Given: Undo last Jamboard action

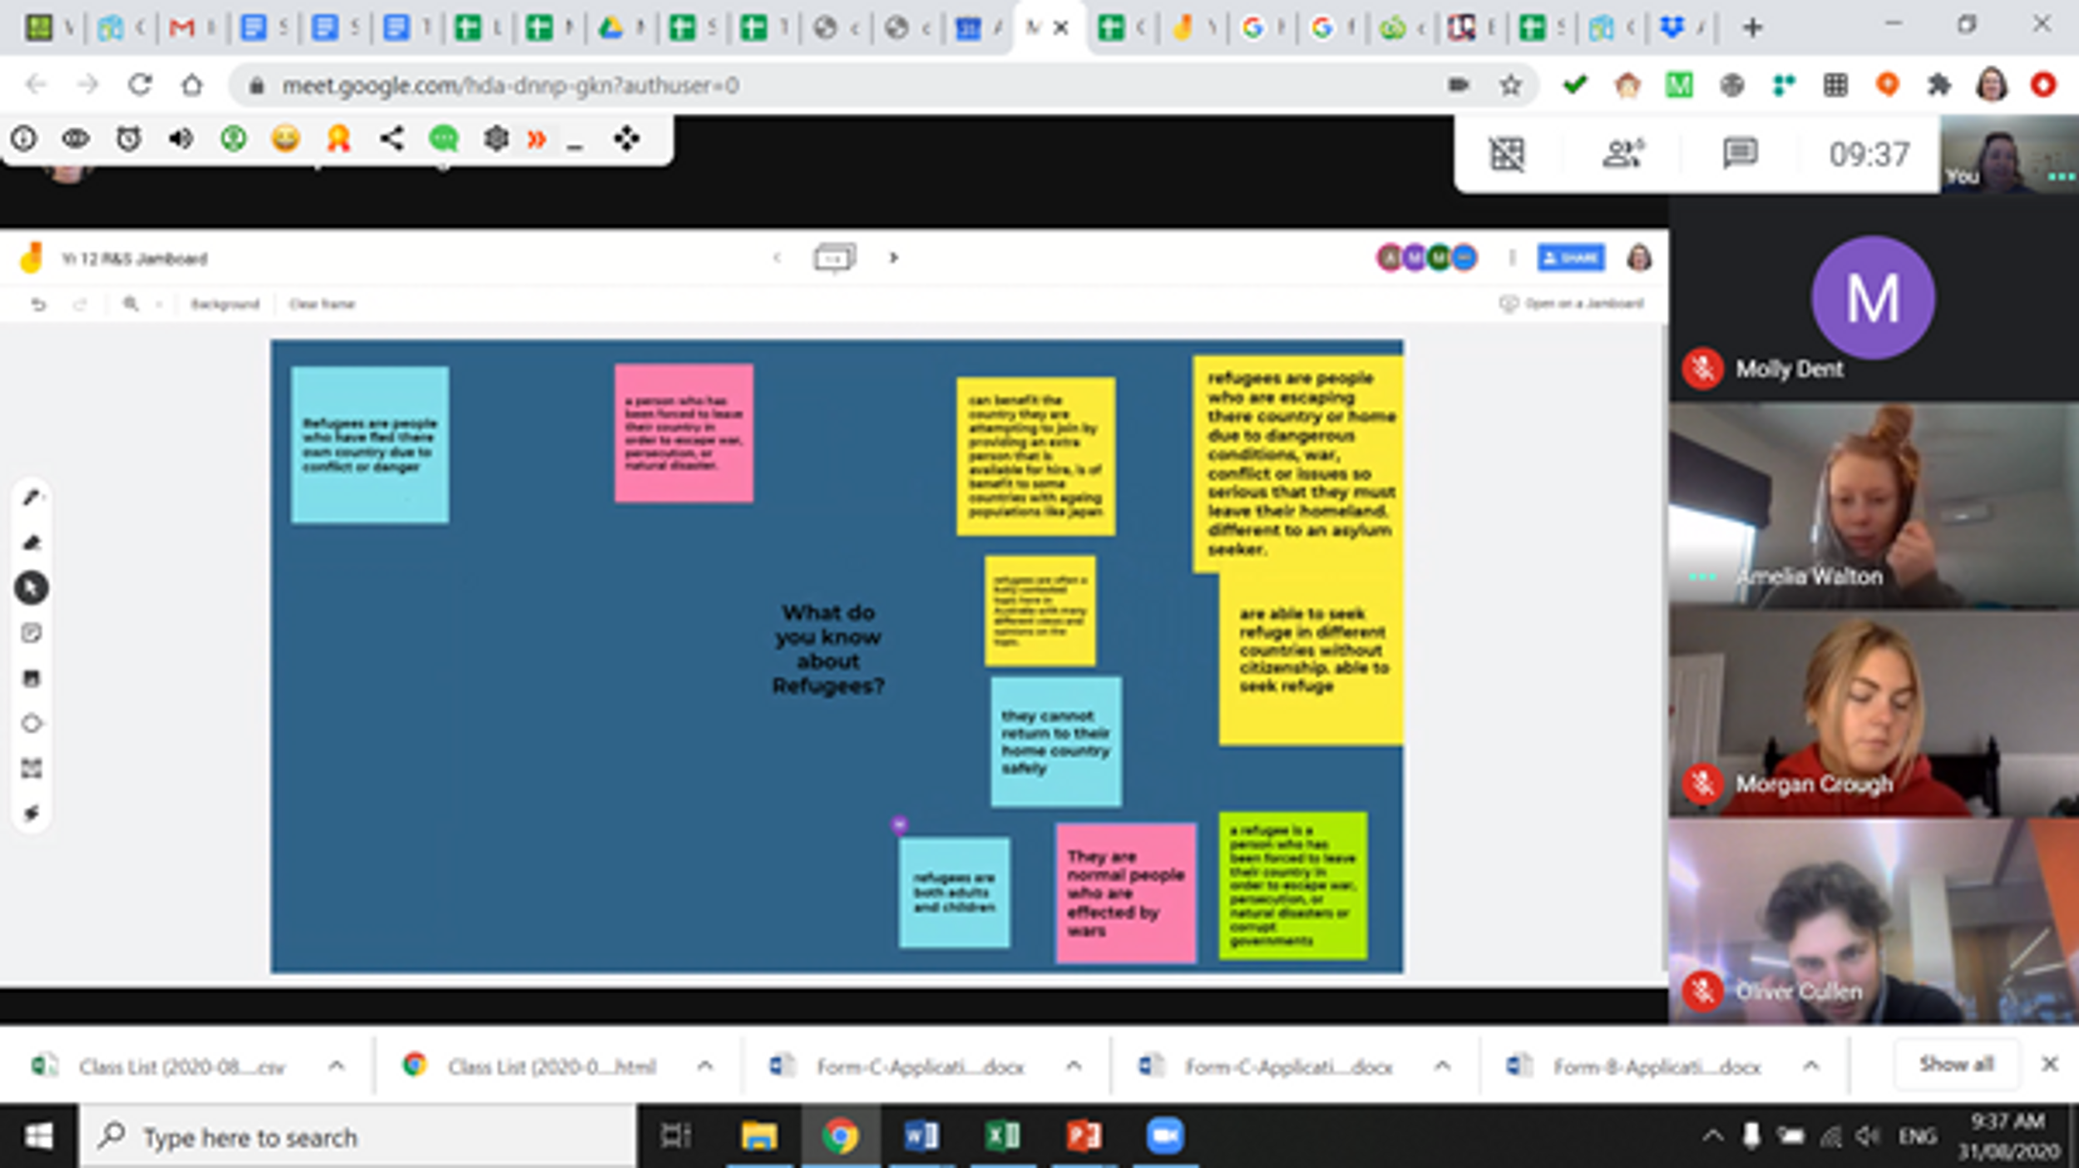Looking at the screenshot, I should [x=38, y=304].
